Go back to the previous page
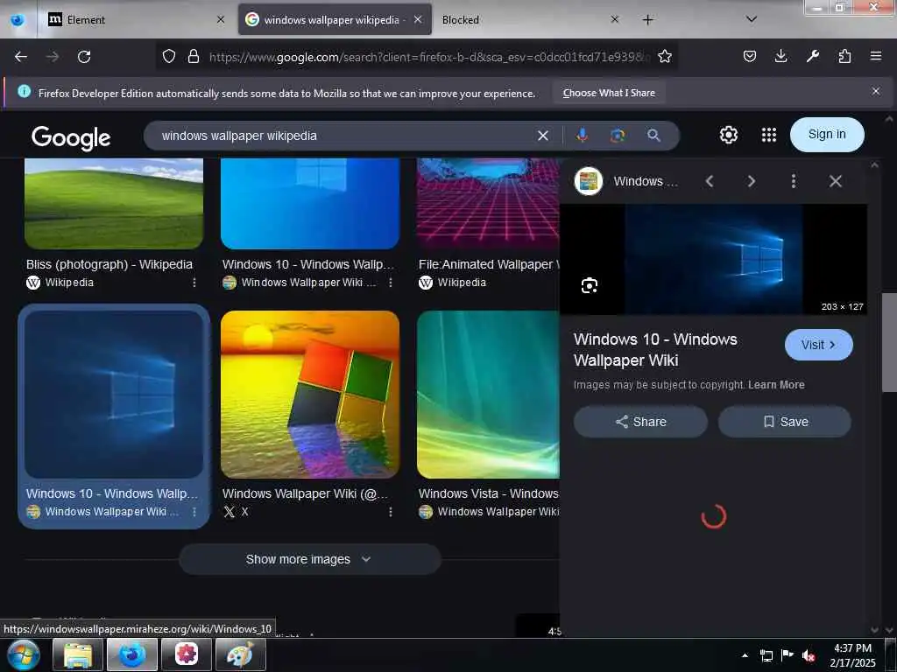Screen dimensions: 897x672 [x=21, y=57]
